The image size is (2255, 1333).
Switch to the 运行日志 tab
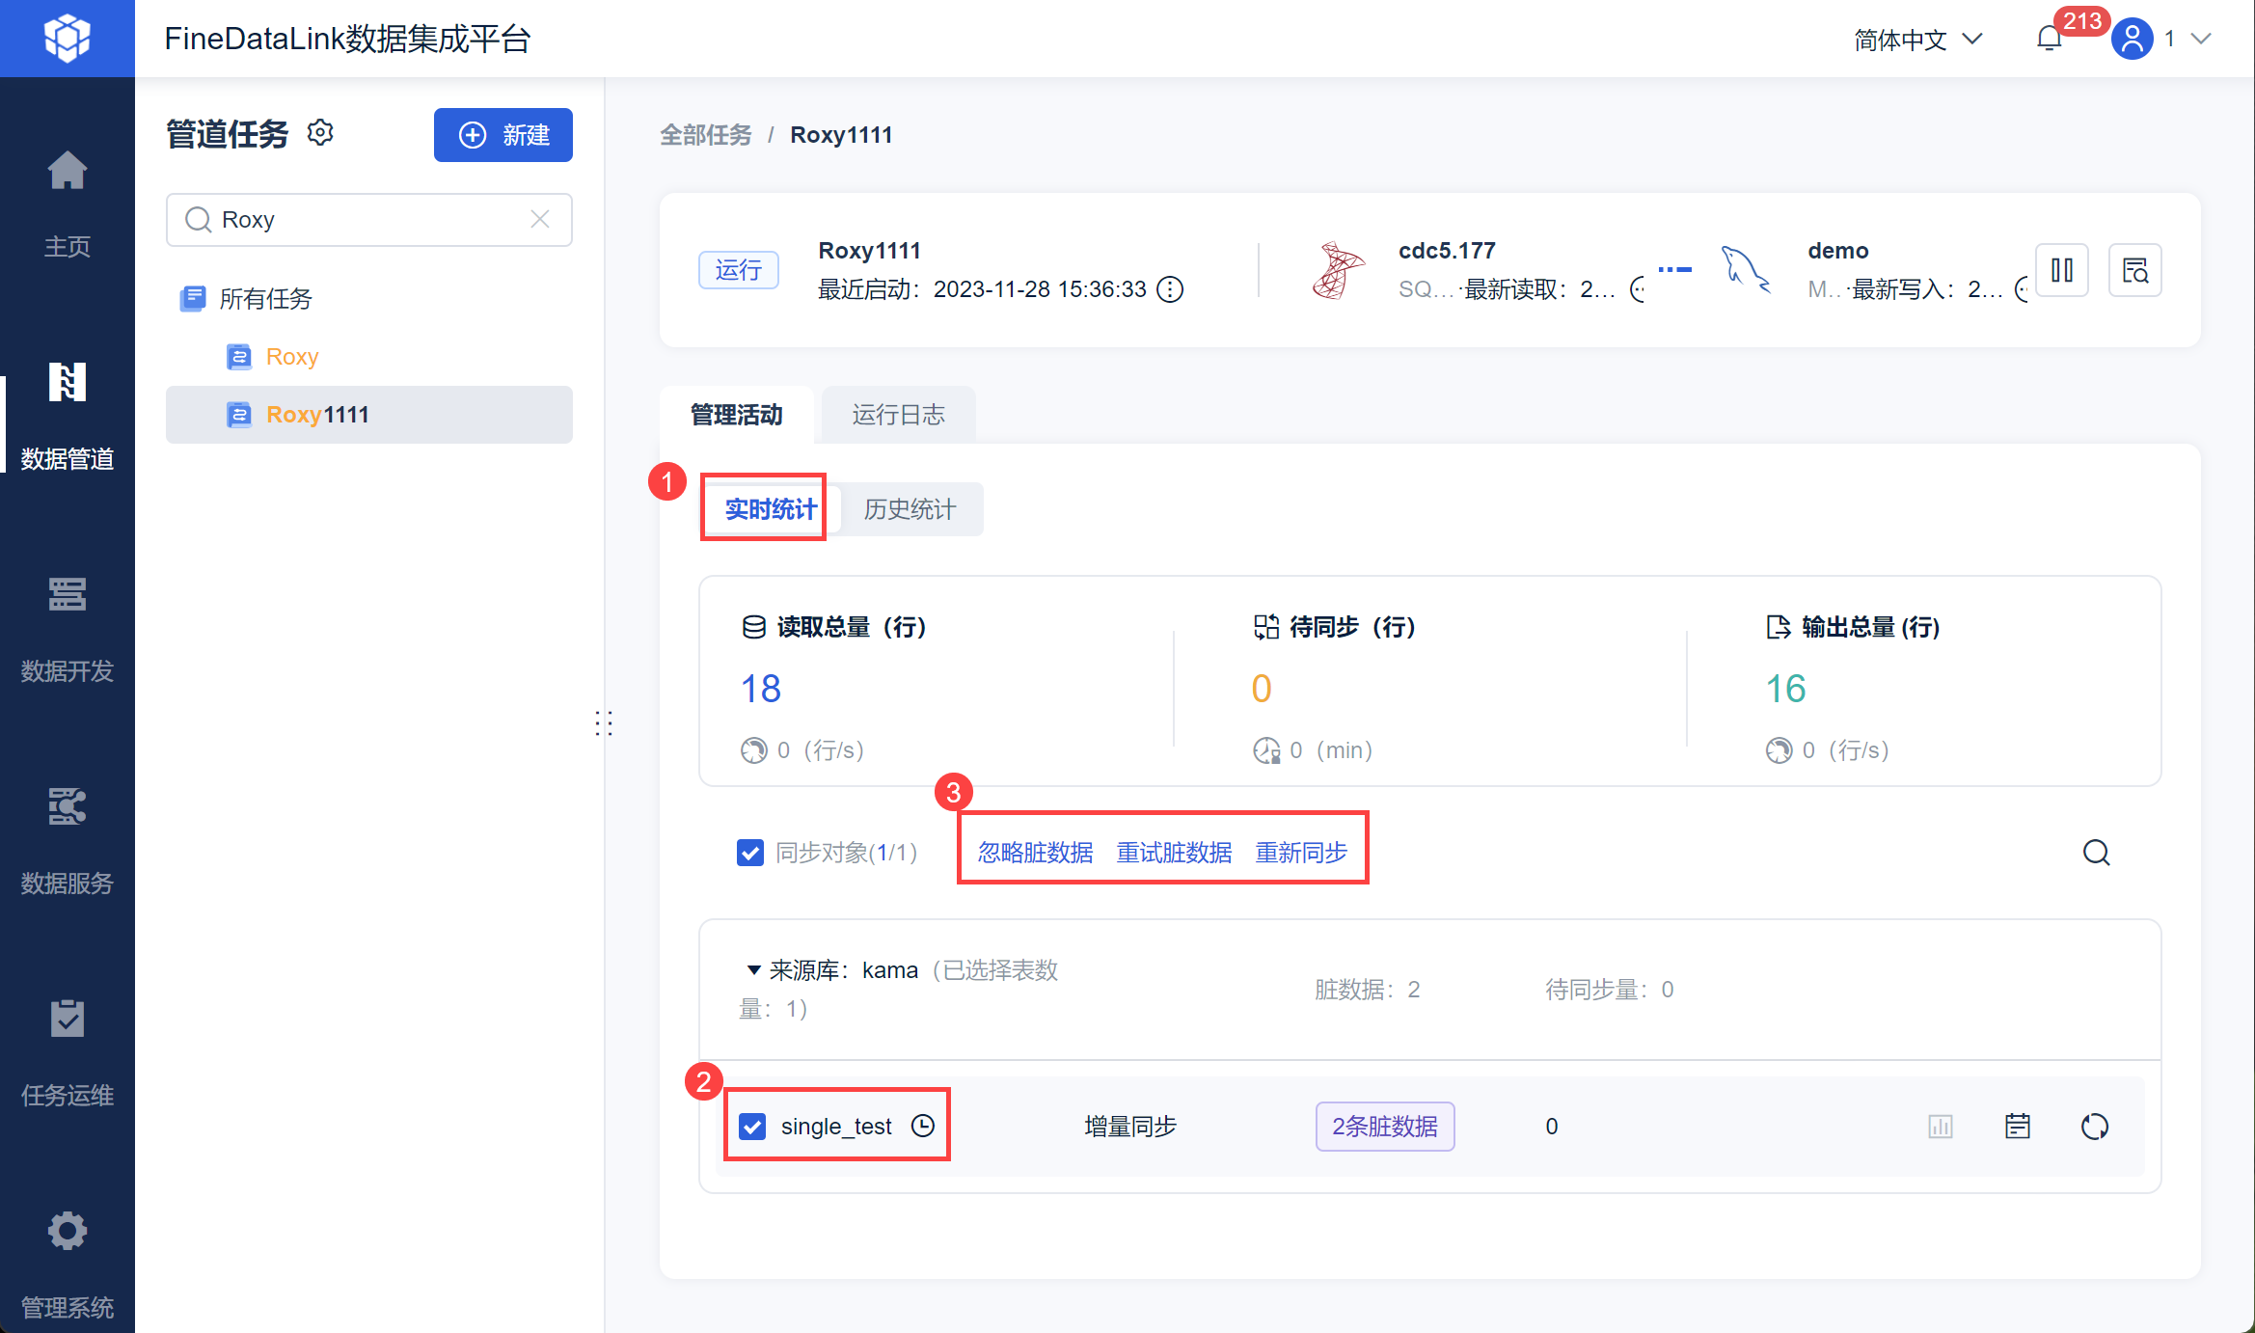[x=898, y=415]
